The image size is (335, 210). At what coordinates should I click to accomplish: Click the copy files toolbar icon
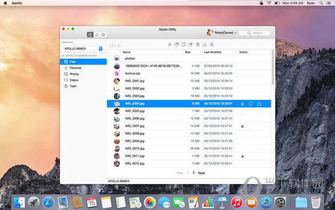[x=176, y=45]
